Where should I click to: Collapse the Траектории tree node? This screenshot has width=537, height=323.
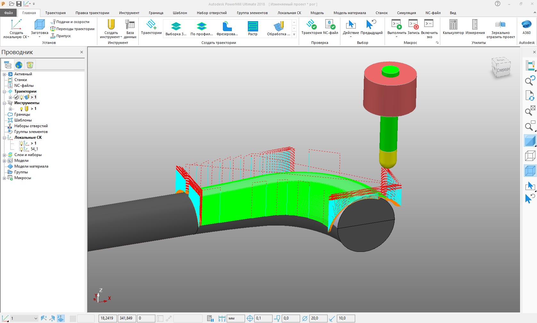pos(4,92)
